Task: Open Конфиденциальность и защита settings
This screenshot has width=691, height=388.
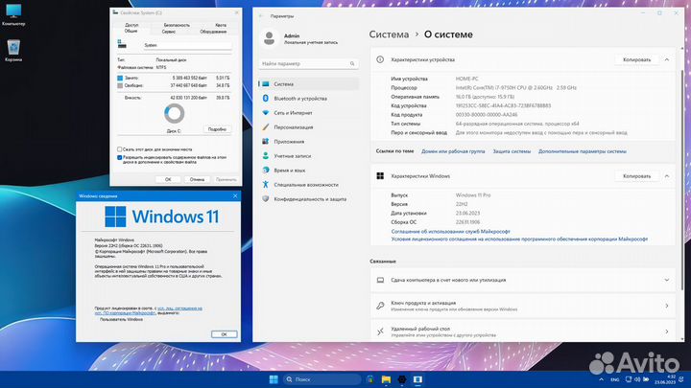Action: pyautogui.click(x=308, y=199)
